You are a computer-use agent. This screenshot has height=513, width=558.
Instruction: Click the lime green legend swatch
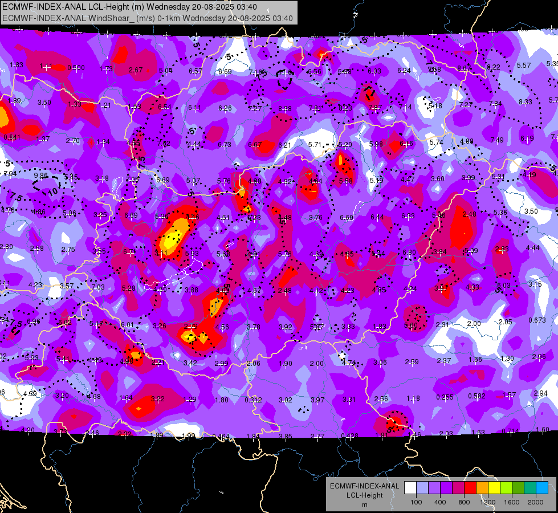[506, 488]
